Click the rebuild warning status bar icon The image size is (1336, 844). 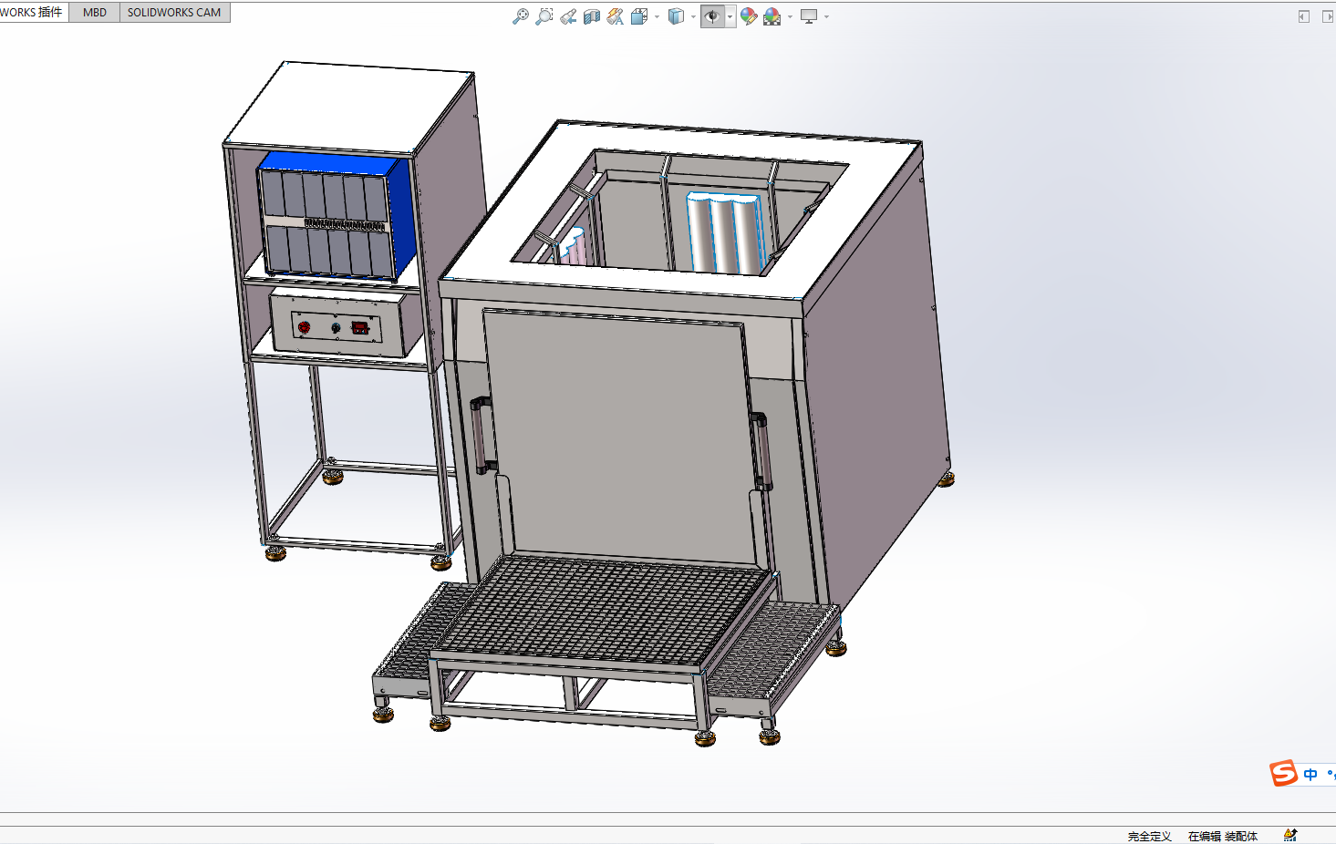point(1290,835)
